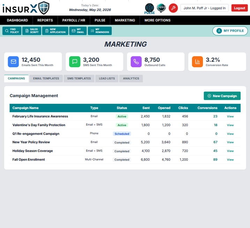Click the 8,750 outbound calls figure
Viewport: 250px width, 228px height.
tap(152, 60)
